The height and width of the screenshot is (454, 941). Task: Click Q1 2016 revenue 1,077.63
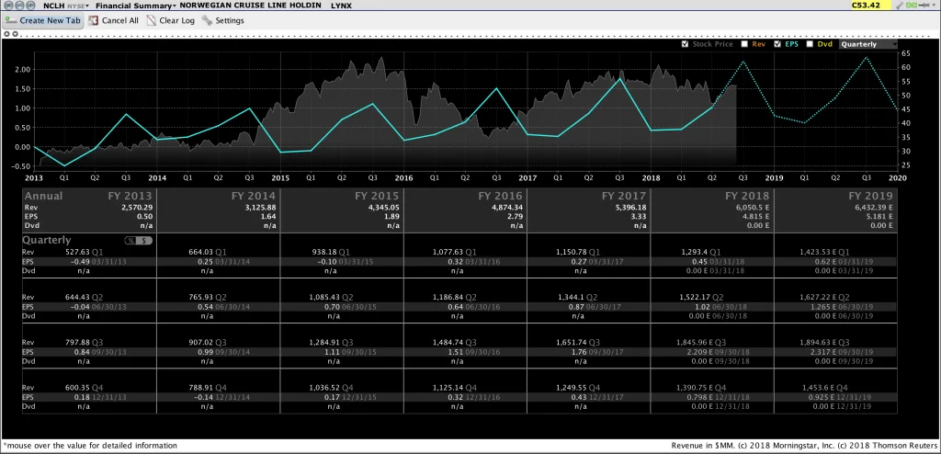(x=448, y=252)
